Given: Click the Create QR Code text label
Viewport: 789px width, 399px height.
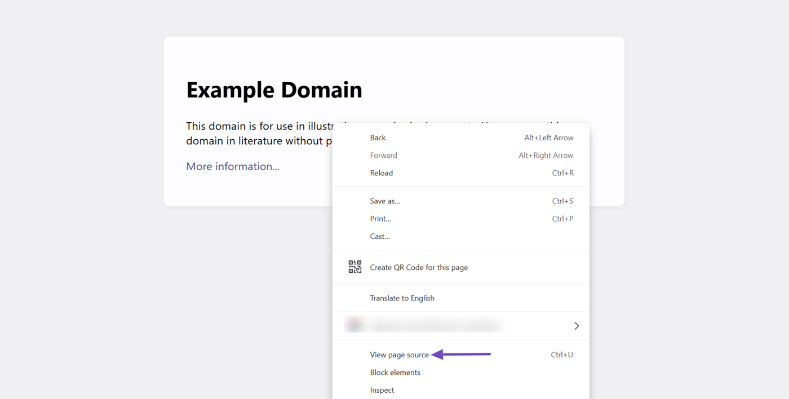Looking at the screenshot, I should pos(419,268).
